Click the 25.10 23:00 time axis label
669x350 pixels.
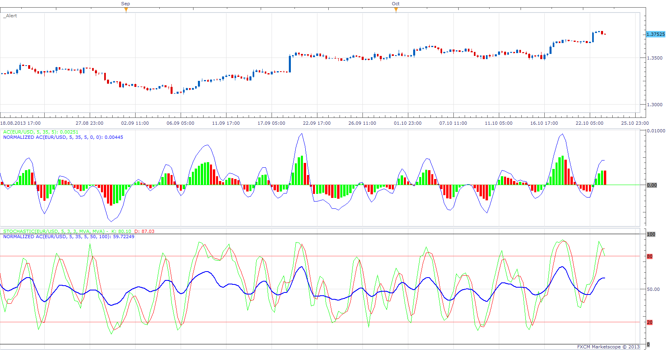635,123
